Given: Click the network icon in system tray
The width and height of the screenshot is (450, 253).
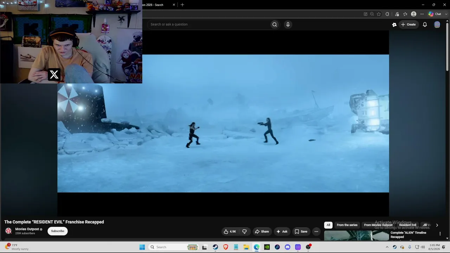Looking at the screenshot, I should click(417, 247).
